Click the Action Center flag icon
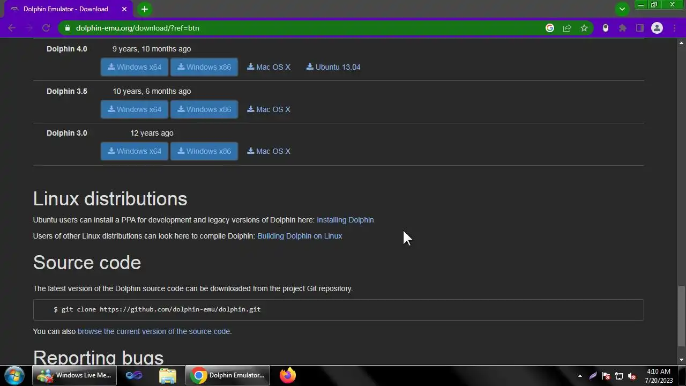The height and width of the screenshot is (386, 686). click(606, 376)
